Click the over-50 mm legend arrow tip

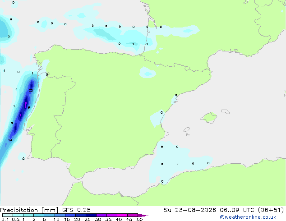[x=143, y=215]
